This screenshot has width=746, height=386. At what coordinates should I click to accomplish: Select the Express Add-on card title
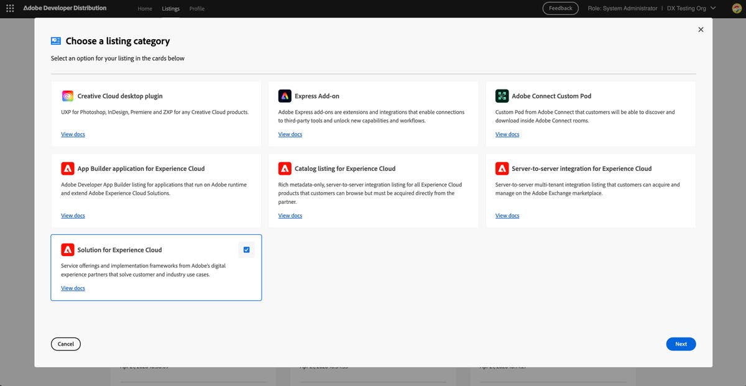[x=317, y=96]
